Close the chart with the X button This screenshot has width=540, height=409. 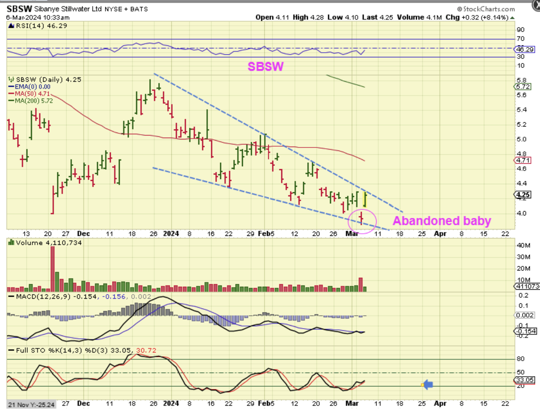(x=536, y=5)
